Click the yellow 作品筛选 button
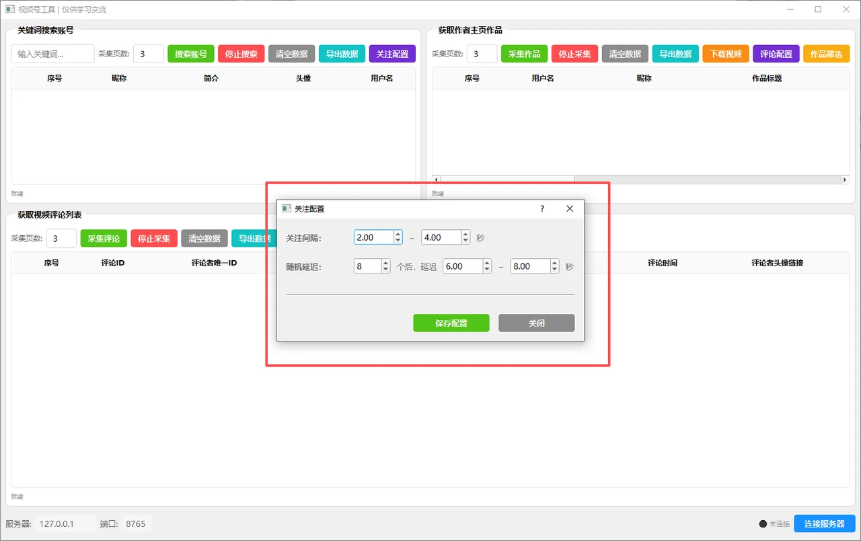The width and height of the screenshot is (861, 541). (x=827, y=54)
